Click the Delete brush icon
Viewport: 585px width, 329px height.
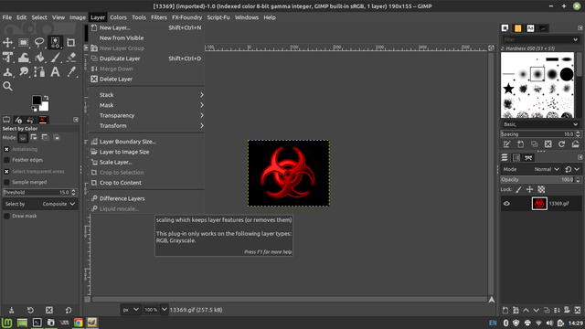pos(548,144)
